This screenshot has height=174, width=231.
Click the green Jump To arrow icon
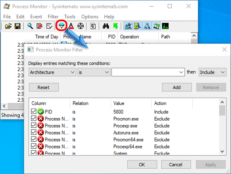(x=115, y=26)
